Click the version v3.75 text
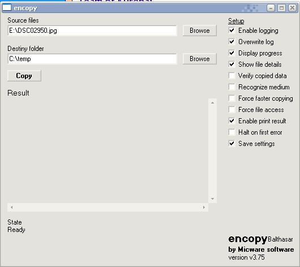300x267 pixels. 246,257
